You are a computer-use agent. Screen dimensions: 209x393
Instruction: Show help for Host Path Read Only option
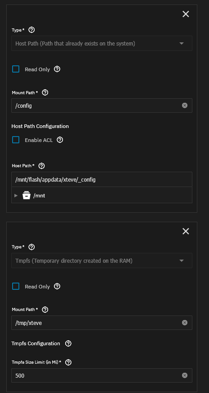(57, 69)
